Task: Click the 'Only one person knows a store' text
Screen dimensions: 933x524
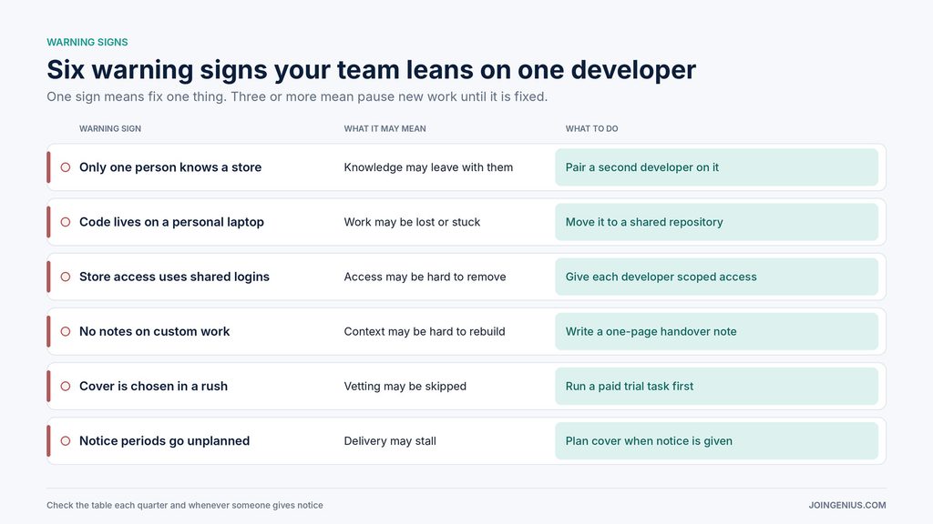Action: [x=170, y=167]
